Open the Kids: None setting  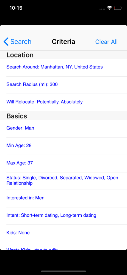click(x=64, y=233)
